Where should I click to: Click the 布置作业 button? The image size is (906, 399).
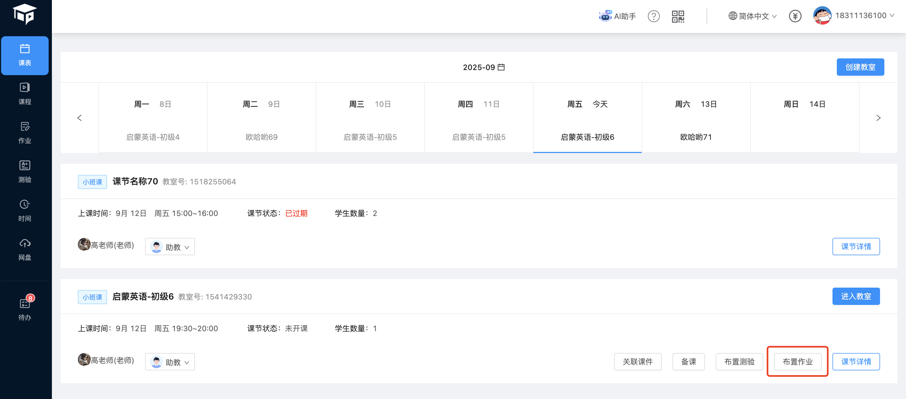pyautogui.click(x=797, y=362)
